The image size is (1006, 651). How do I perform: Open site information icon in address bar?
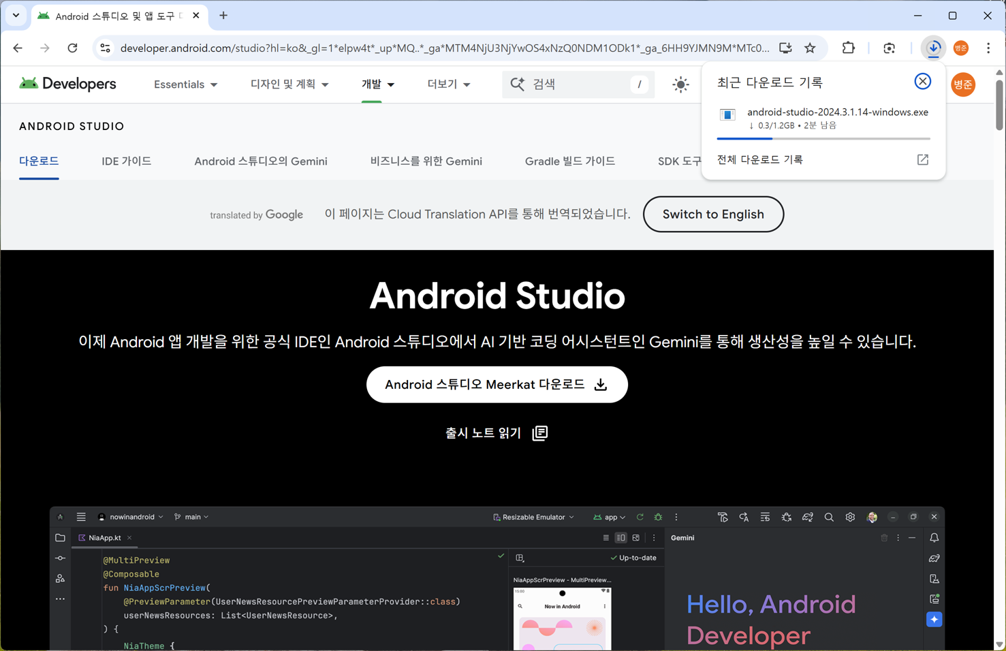point(105,48)
